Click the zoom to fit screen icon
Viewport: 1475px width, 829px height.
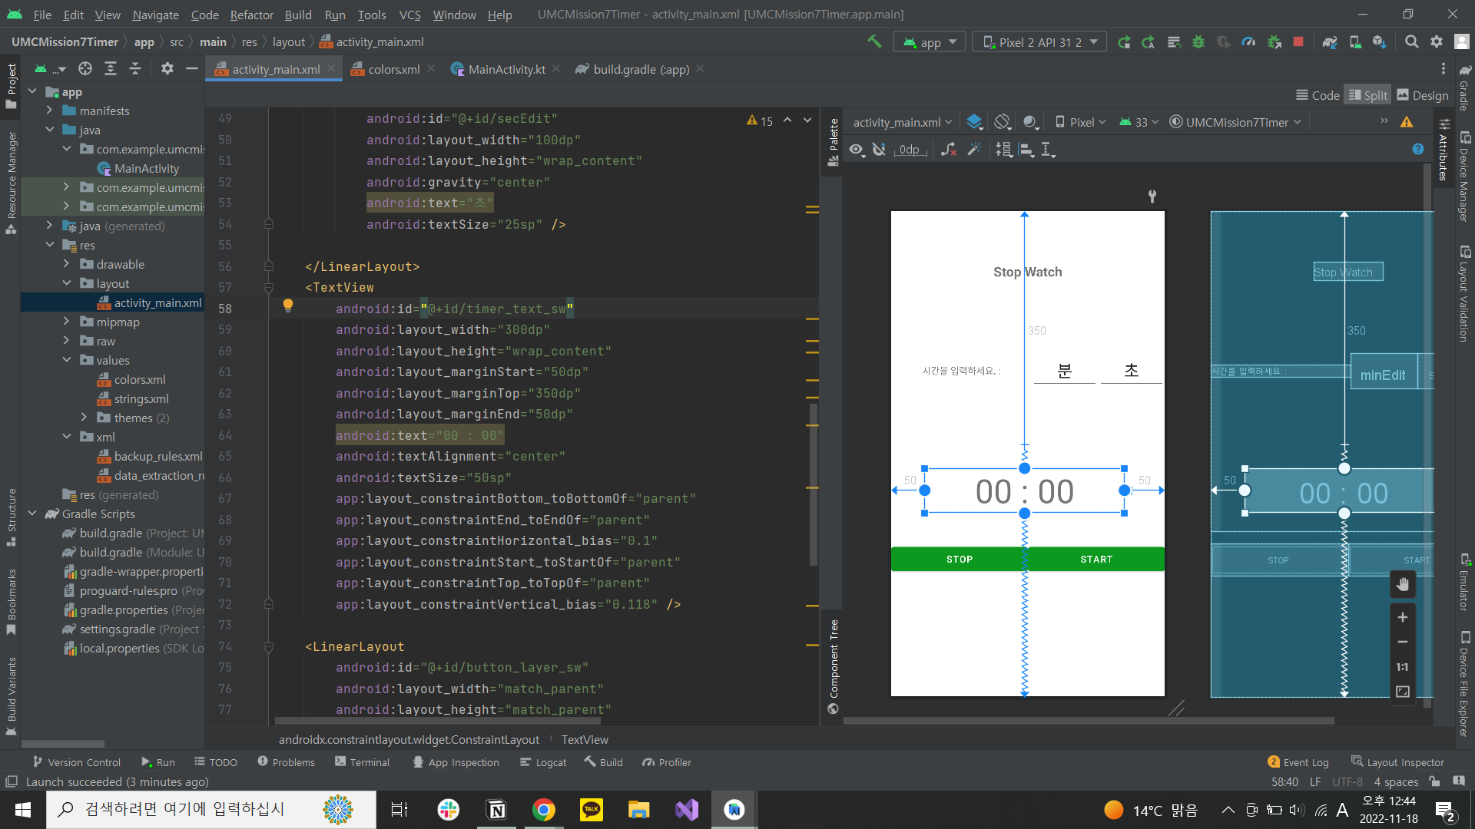point(1403,692)
